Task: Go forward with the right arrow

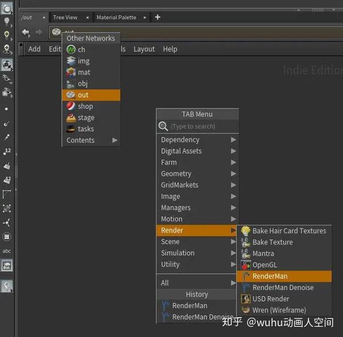Action: 39,33
